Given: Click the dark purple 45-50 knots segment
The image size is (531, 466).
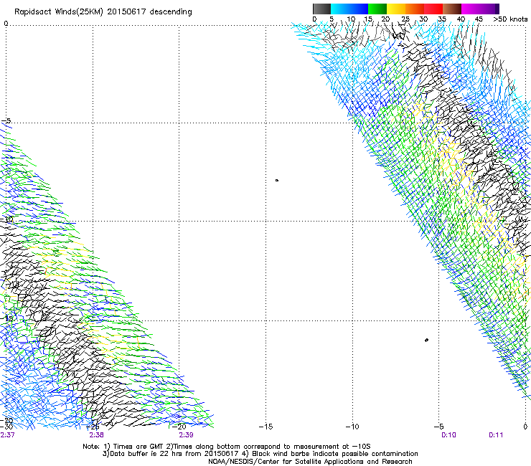Looking at the screenshot, I should click(x=489, y=9).
